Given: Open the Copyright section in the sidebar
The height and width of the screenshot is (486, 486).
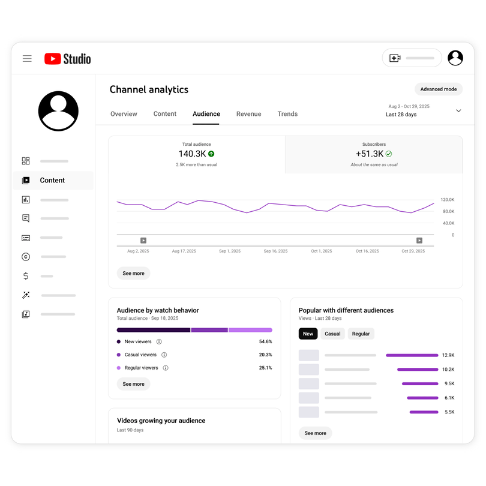Looking at the screenshot, I should [x=25, y=257].
